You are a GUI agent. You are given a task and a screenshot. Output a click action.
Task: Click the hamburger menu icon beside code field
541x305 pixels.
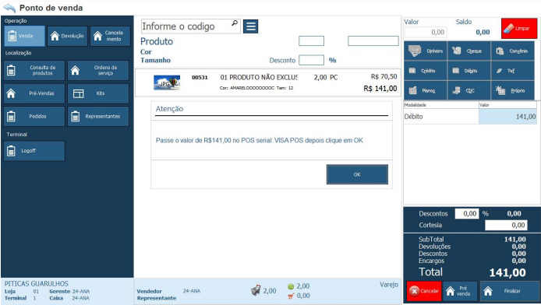251,26
